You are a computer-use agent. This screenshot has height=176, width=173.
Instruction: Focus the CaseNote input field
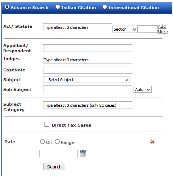pos(88,70)
